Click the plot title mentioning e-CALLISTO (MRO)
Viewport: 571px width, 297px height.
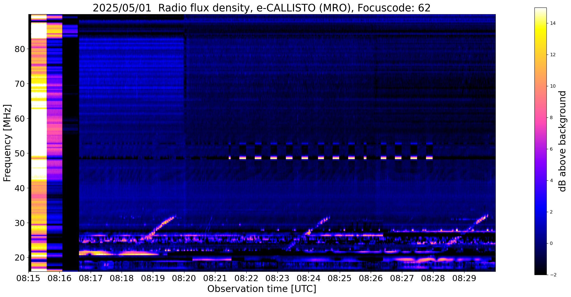(x=262, y=8)
